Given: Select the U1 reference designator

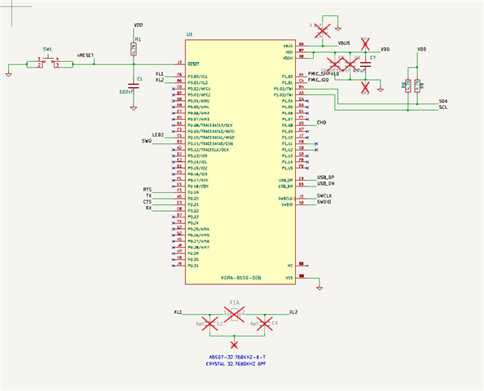Looking at the screenshot, I should click(x=190, y=34).
